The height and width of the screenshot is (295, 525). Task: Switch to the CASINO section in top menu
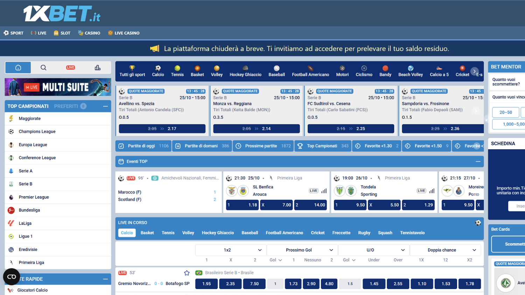[89, 33]
